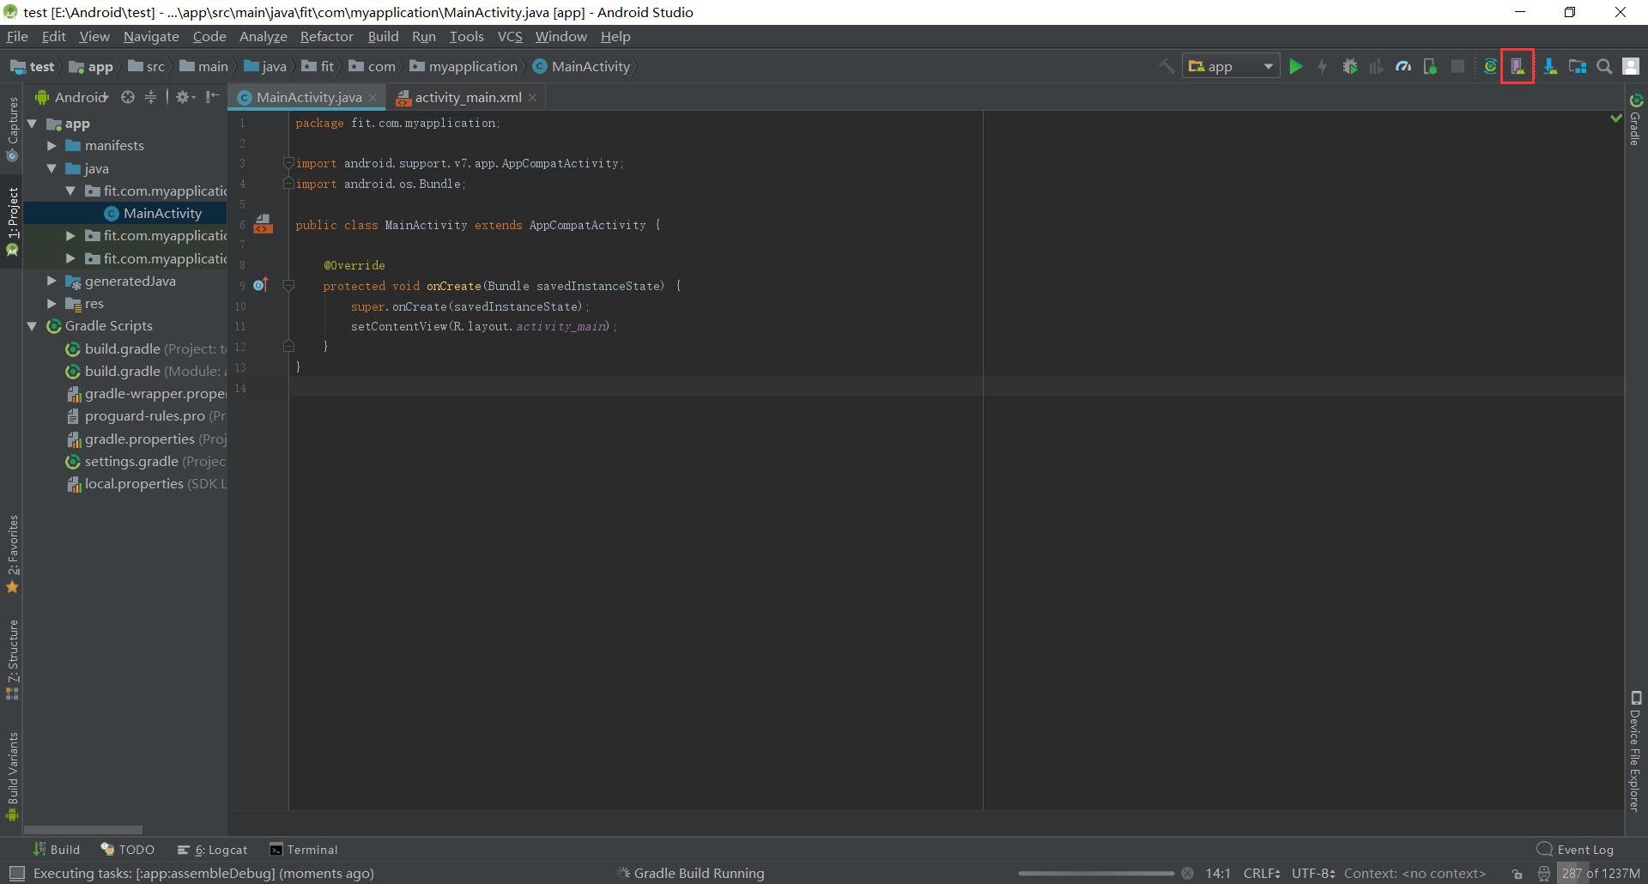Expand the manifests folder
The height and width of the screenshot is (884, 1648).
[51, 146]
